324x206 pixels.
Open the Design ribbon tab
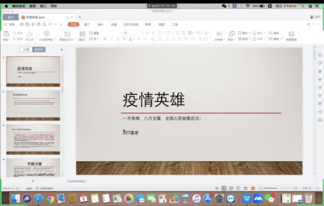click(x=100, y=24)
